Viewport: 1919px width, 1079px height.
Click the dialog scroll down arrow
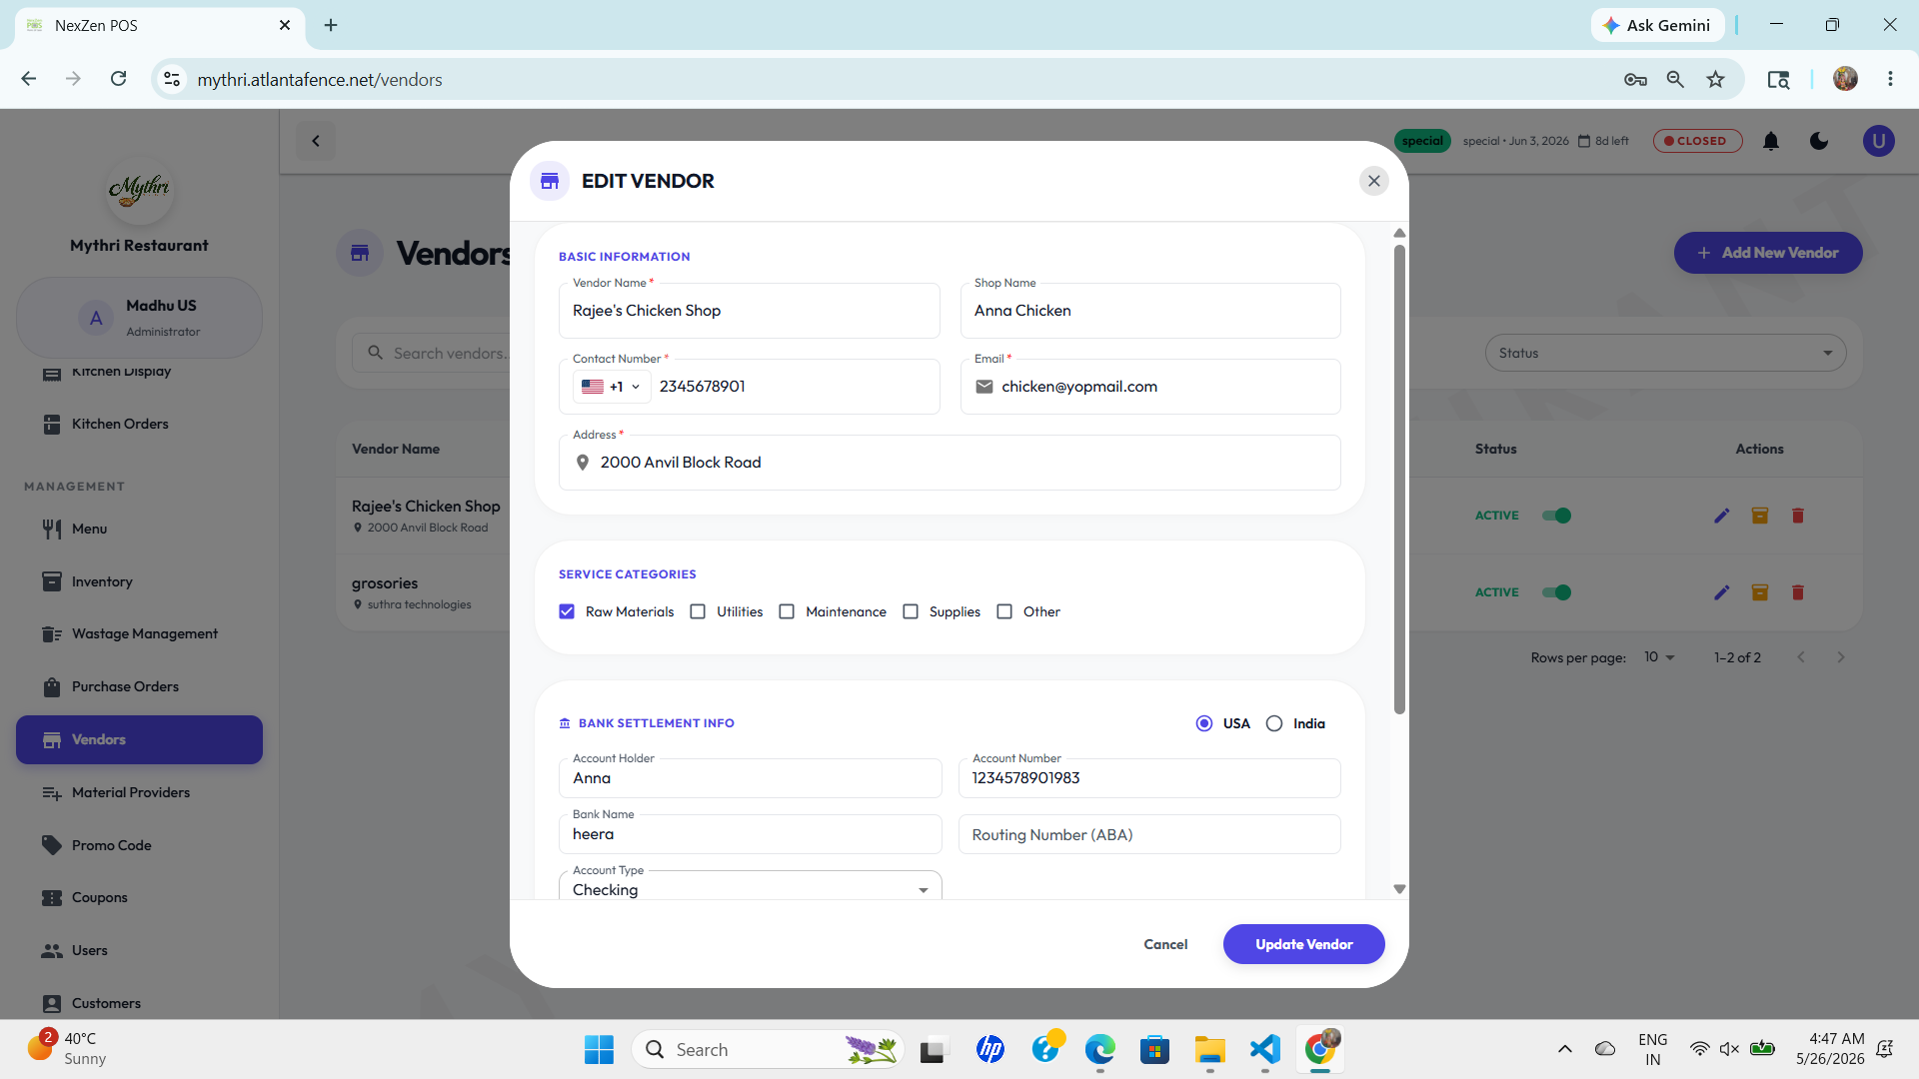[x=1399, y=889]
